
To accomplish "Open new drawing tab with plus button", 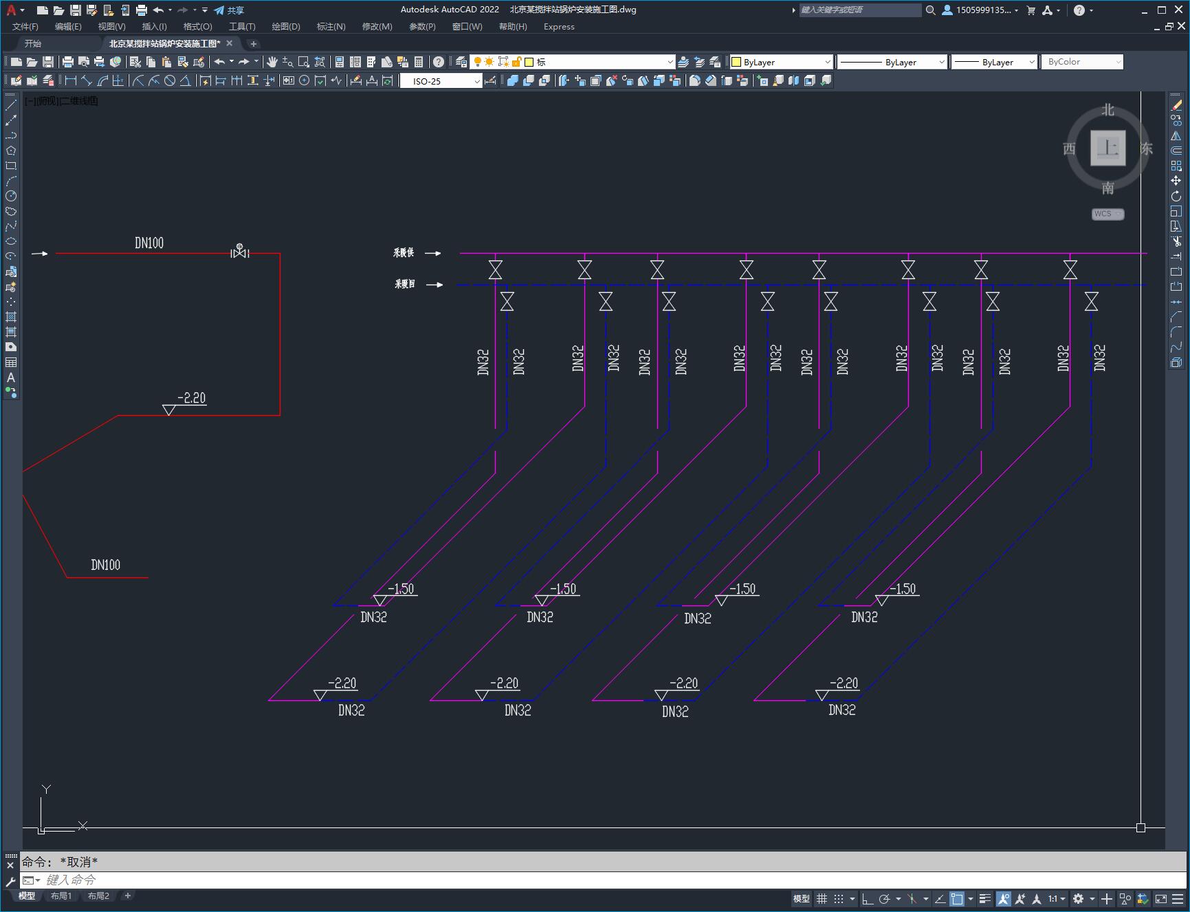I will pos(253,43).
